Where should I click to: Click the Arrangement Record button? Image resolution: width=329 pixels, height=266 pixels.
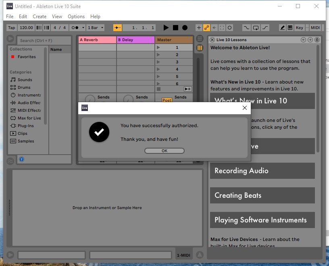185,28
